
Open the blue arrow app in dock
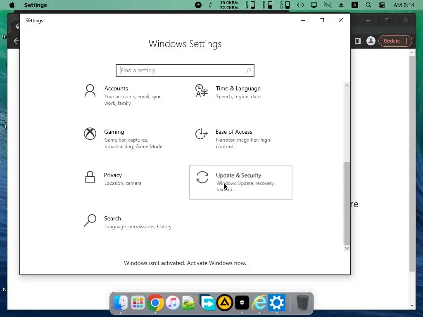click(207, 303)
